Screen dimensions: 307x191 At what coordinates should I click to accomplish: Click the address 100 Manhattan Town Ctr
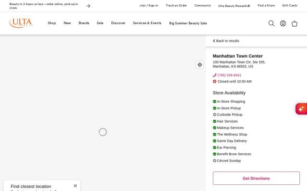(x=239, y=64)
